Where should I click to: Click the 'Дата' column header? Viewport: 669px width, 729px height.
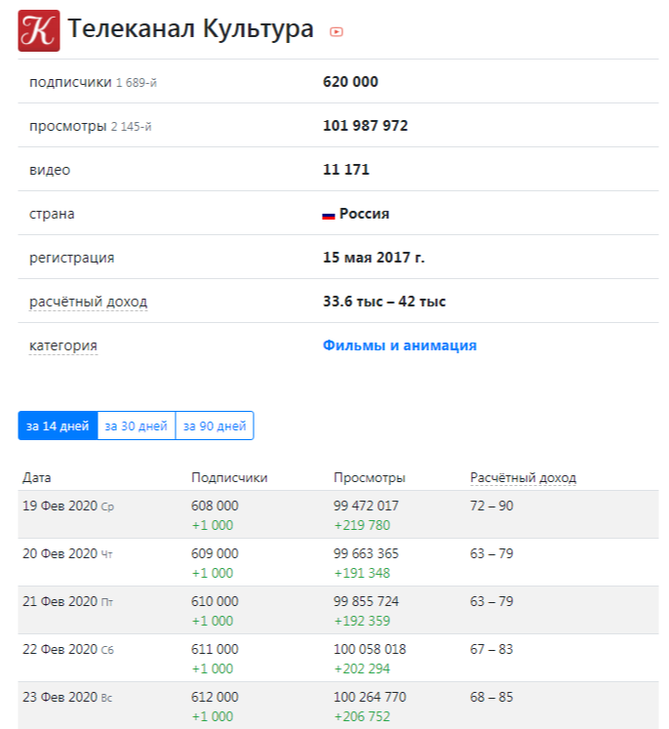tap(37, 477)
